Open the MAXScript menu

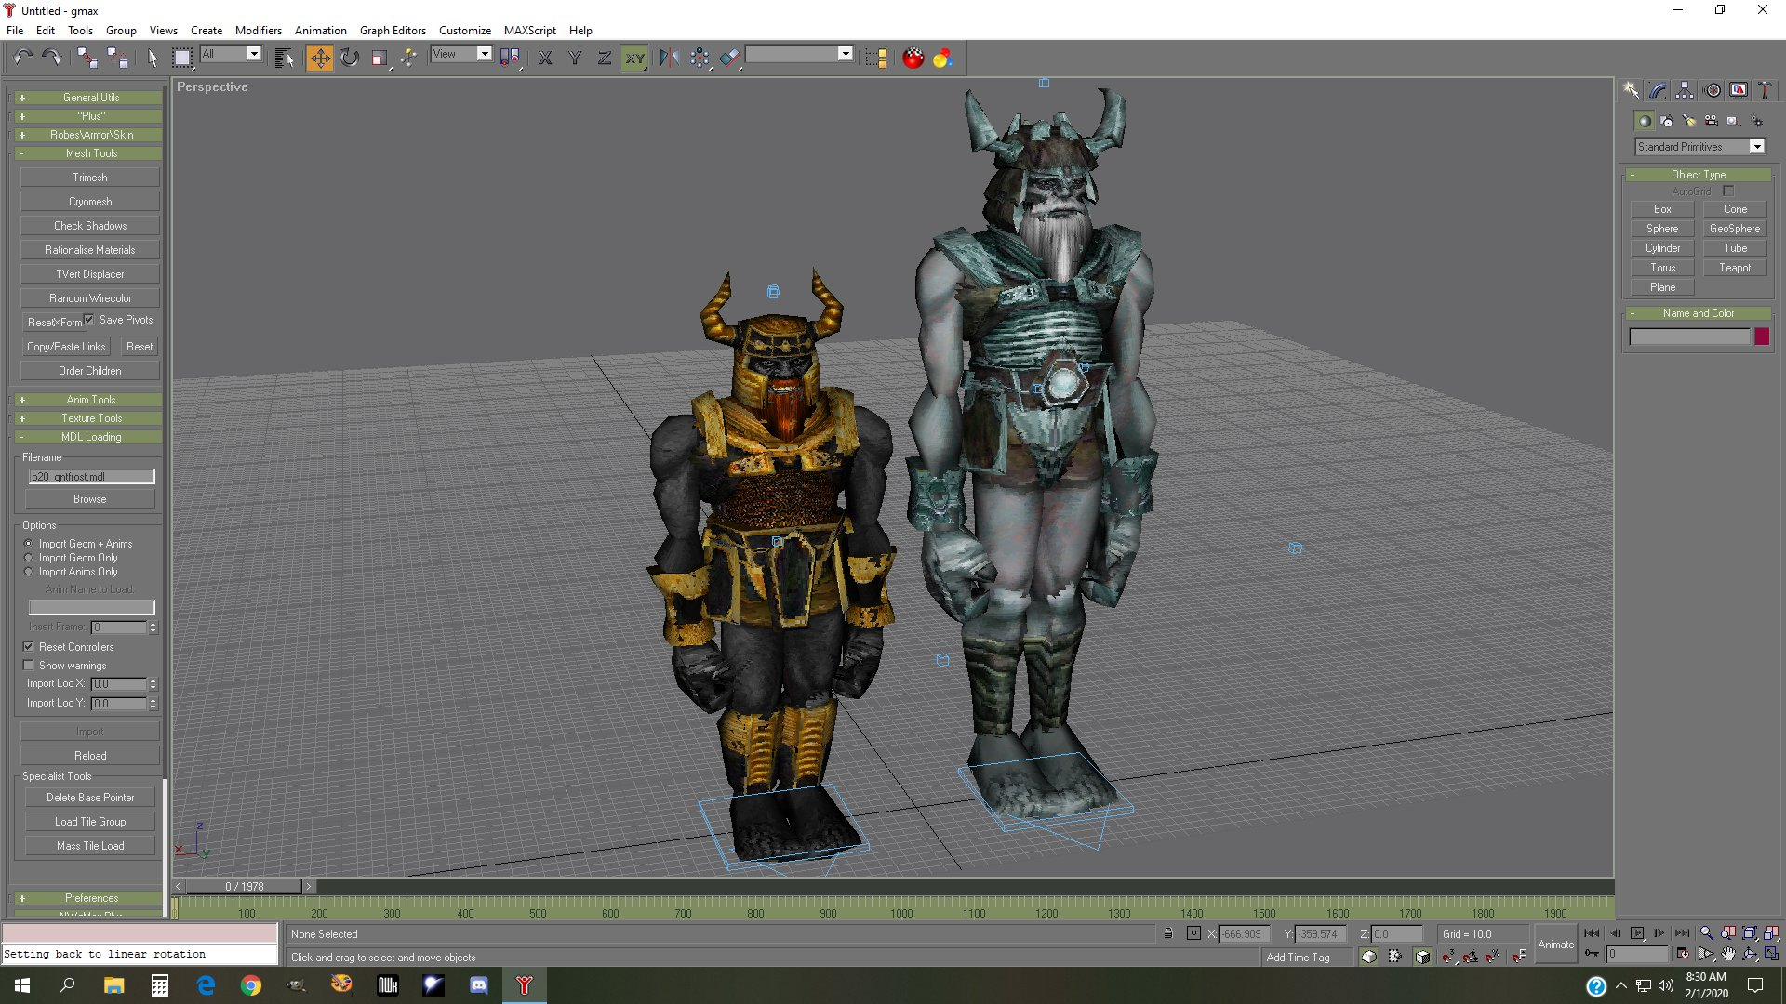[x=529, y=30]
